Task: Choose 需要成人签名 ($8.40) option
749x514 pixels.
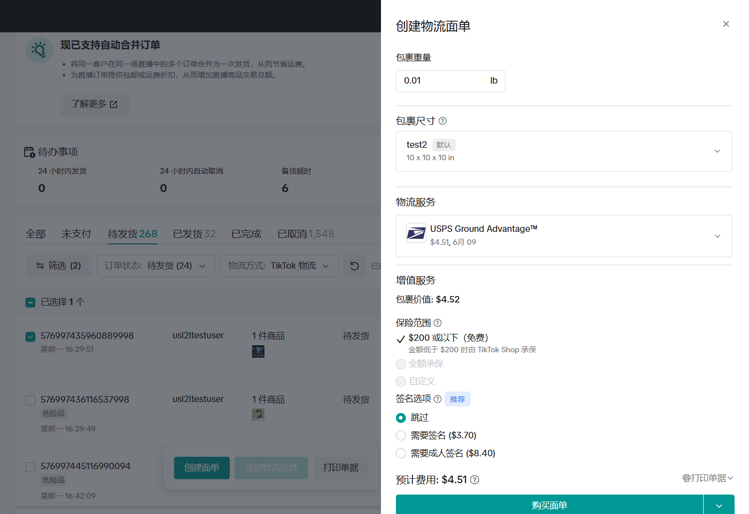Action: pos(401,453)
